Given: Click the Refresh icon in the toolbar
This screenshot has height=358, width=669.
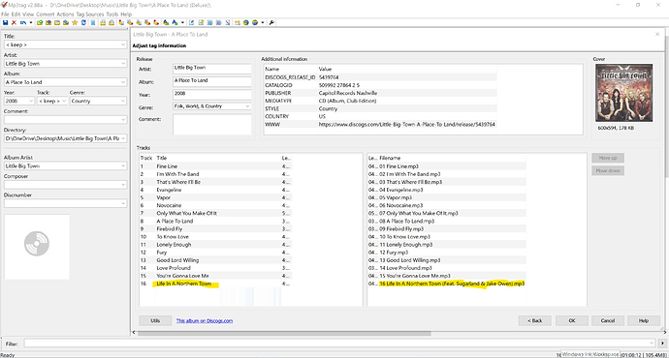Looking at the screenshot, I should click(x=83, y=22).
